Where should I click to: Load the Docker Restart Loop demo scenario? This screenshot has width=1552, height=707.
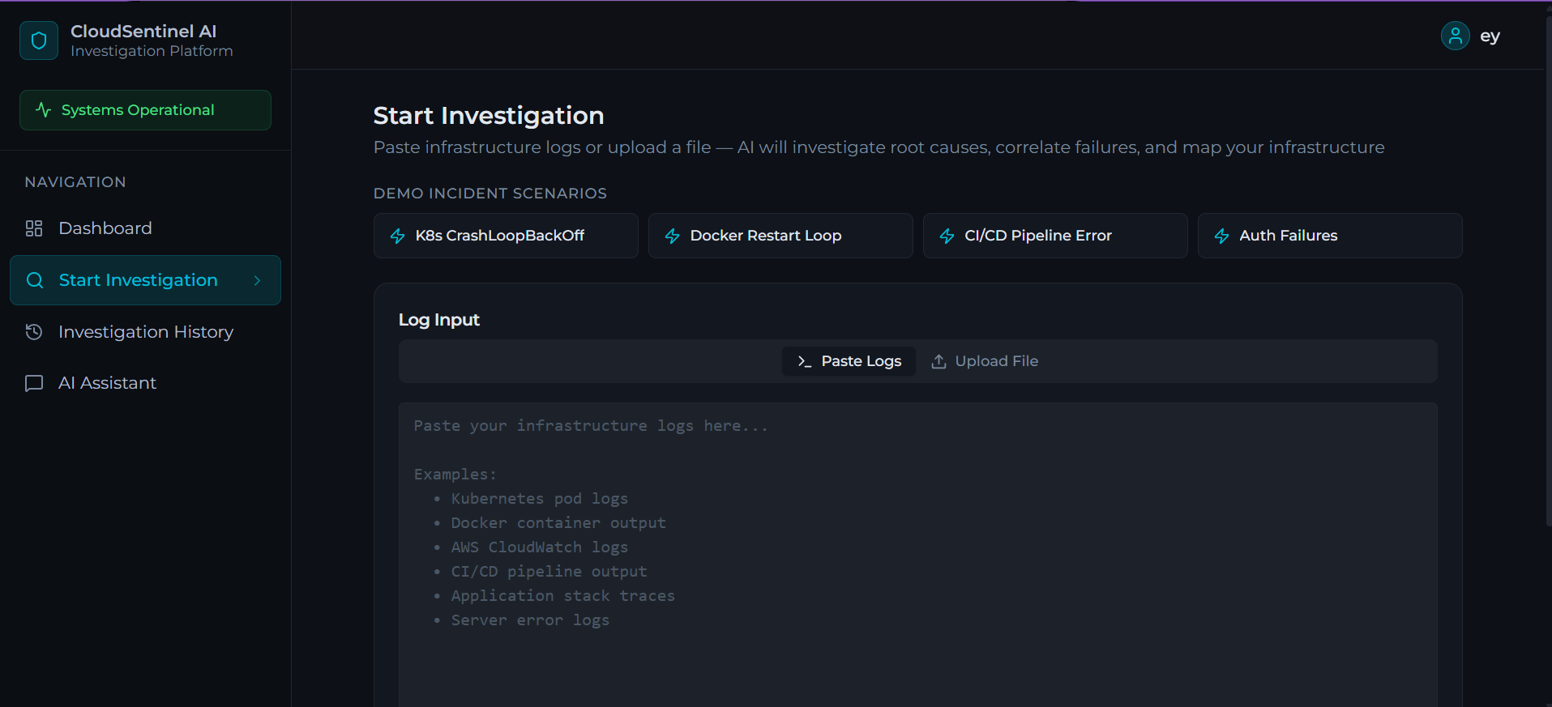coord(780,236)
